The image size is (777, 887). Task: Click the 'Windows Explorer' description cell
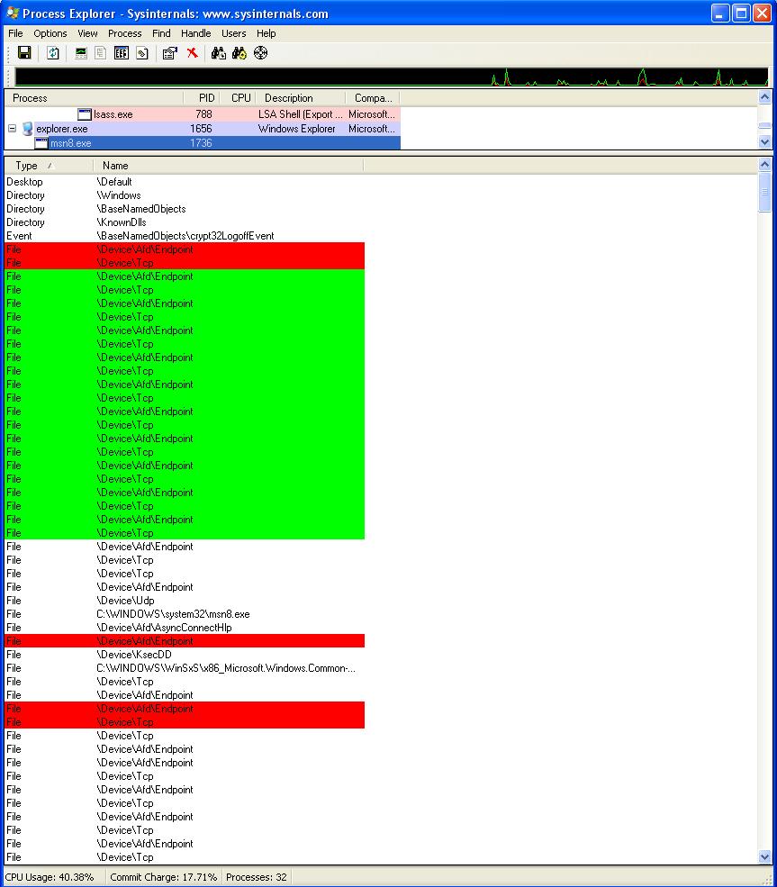tap(297, 129)
